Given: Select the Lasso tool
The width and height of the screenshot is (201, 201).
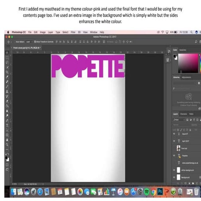Looking at the screenshot, I should coord(7,62).
